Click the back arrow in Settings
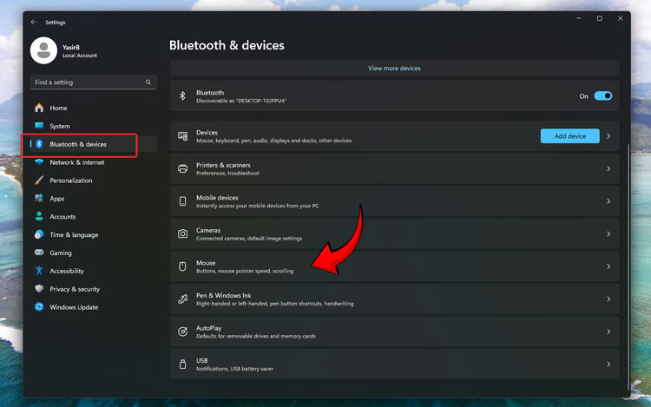Viewport: 651px width, 407px height. click(x=34, y=22)
